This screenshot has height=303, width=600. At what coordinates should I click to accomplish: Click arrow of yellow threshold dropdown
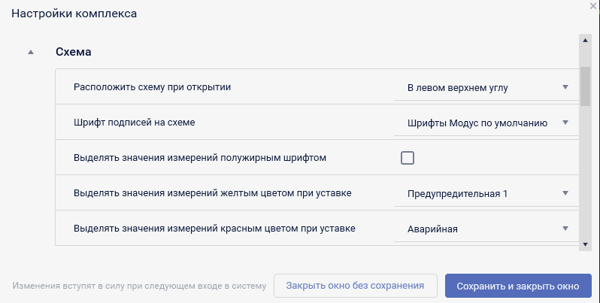click(x=565, y=193)
